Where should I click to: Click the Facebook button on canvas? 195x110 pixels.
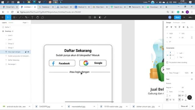coord(62,63)
